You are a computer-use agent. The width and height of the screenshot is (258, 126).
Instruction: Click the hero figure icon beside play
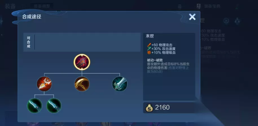click(x=237, y=21)
